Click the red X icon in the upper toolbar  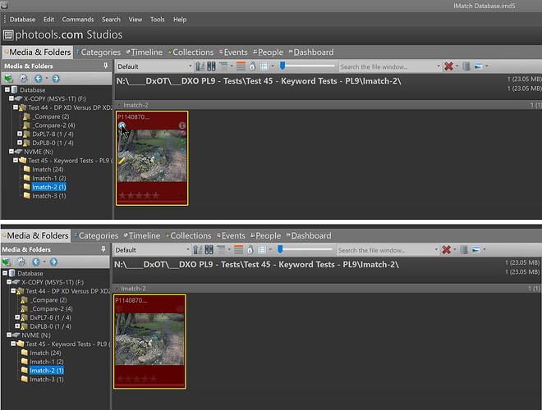[x=449, y=66]
